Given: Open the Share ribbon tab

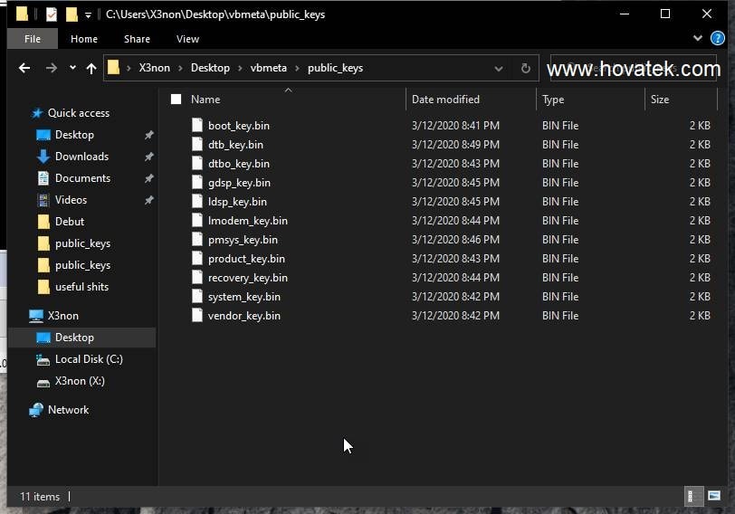Looking at the screenshot, I should 137,39.
